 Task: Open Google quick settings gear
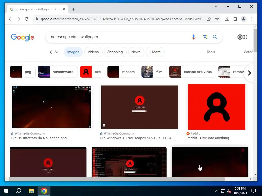click(240, 37)
